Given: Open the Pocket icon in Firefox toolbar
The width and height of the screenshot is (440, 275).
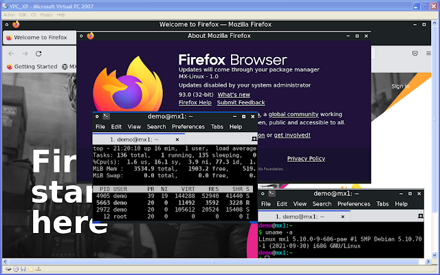Looking at the screenshot, I should pyautogui.click(x=415, y=54).
